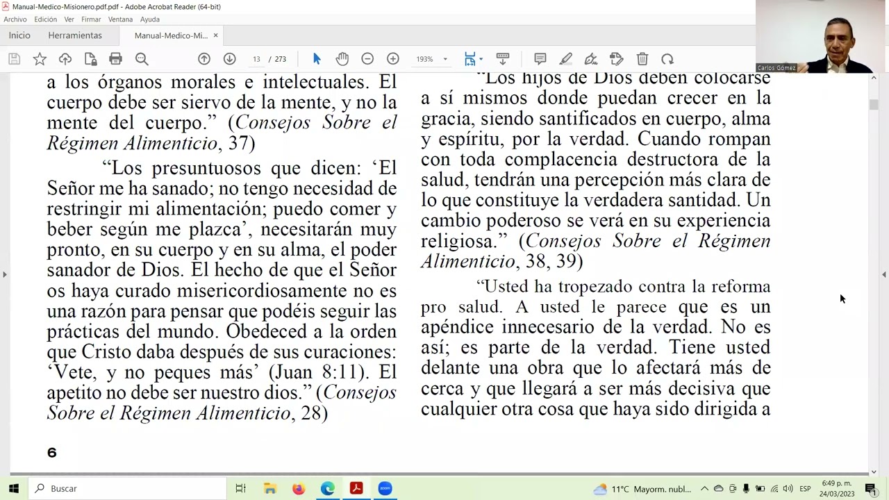889x500 pixels.
Task: Open the sign document pen tool
Action: click(591, 59)
